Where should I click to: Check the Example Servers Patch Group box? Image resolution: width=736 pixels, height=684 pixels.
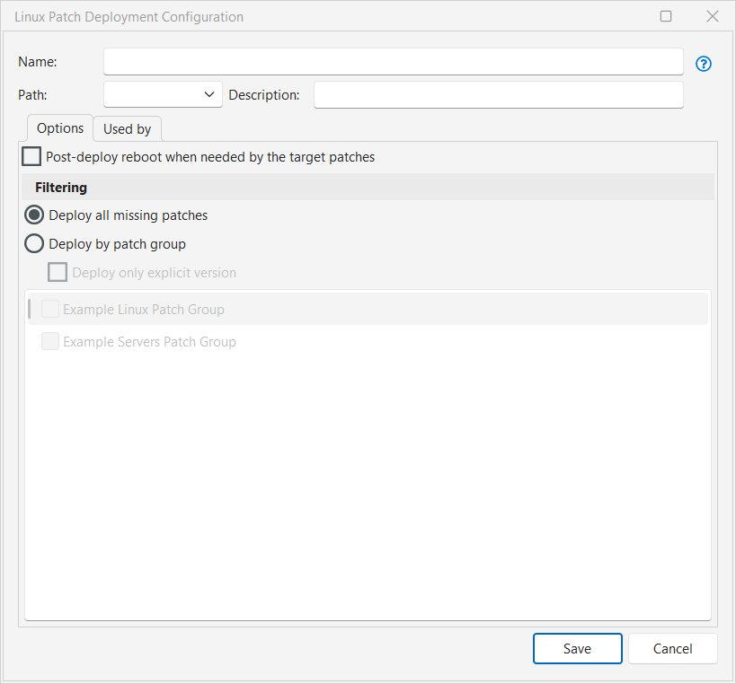[50, 341]
